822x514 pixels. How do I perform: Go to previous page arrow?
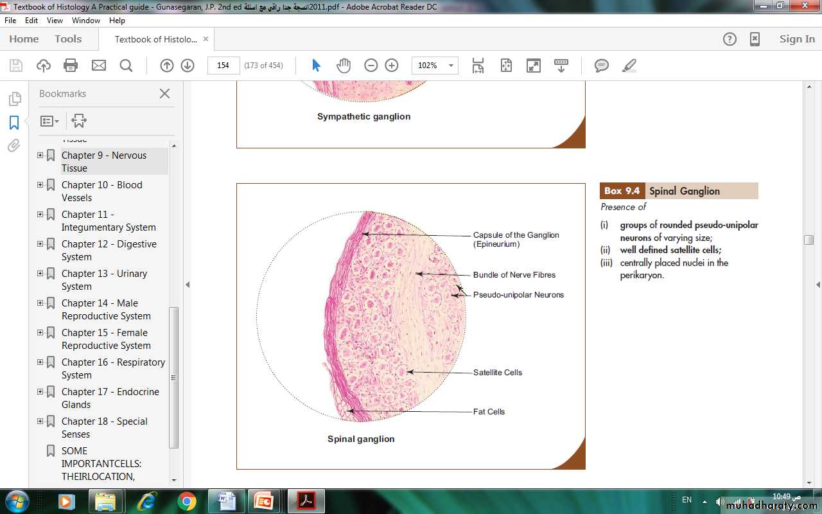(166, 66)
